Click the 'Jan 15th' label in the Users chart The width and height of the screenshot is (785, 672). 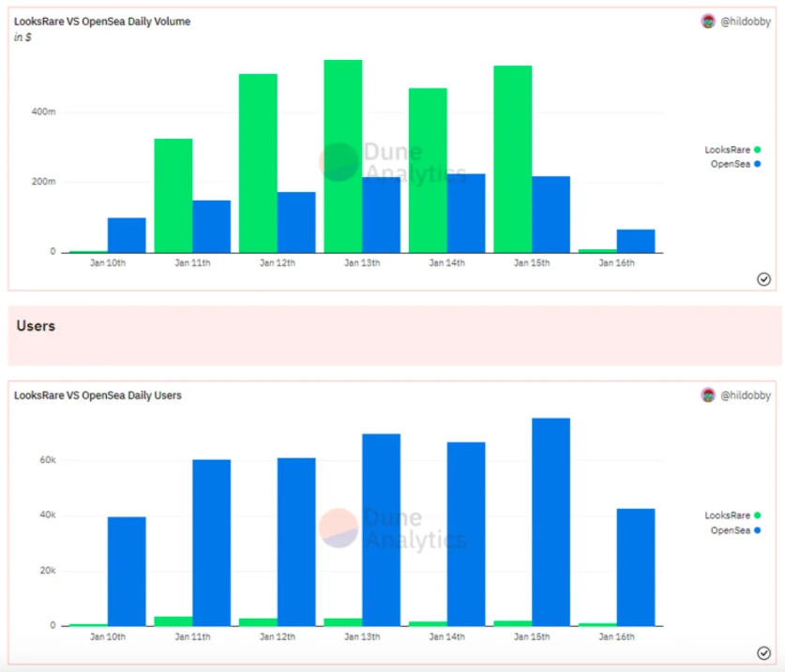532,637
